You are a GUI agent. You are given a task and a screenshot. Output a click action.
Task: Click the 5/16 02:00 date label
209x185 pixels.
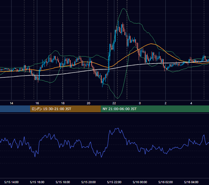166,182
